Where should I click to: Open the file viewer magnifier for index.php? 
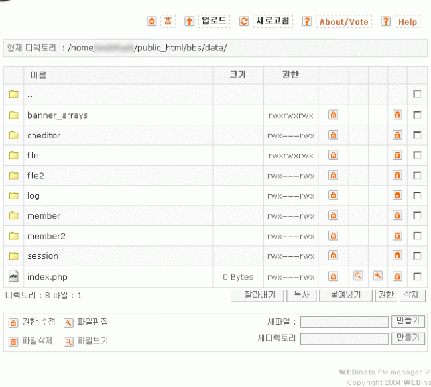click(x=358, y=276)
